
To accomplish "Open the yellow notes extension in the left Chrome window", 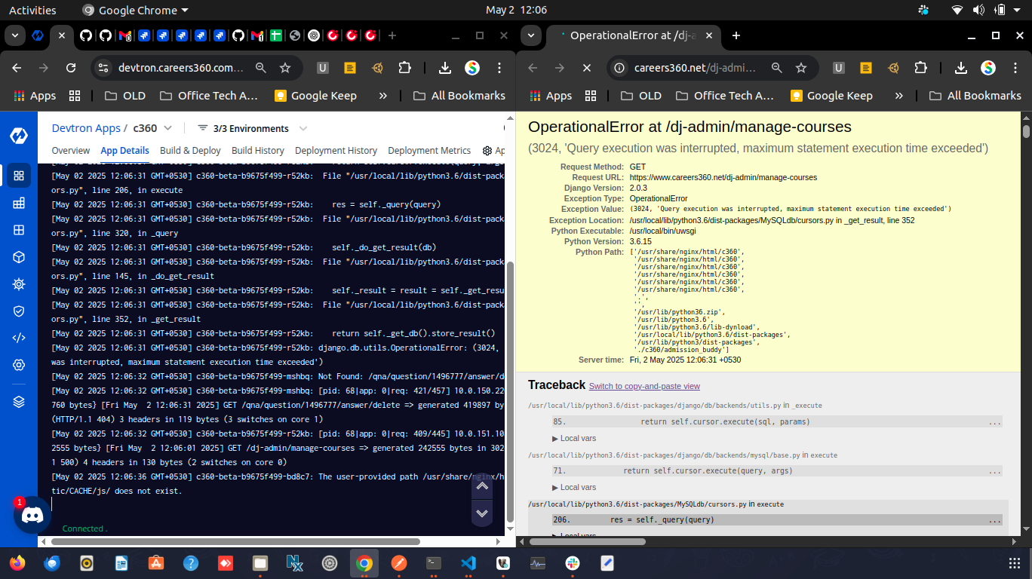I will (x=349, y=68).
